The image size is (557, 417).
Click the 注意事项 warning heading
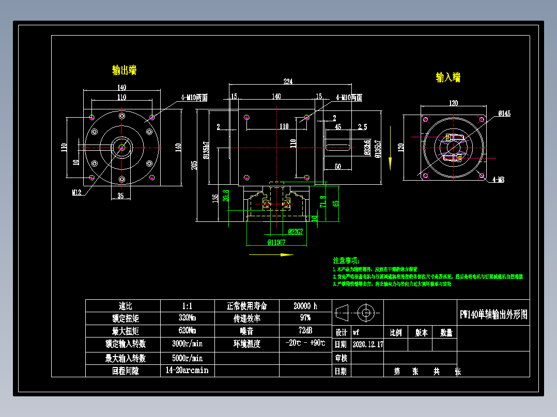[x=346, y=261]
